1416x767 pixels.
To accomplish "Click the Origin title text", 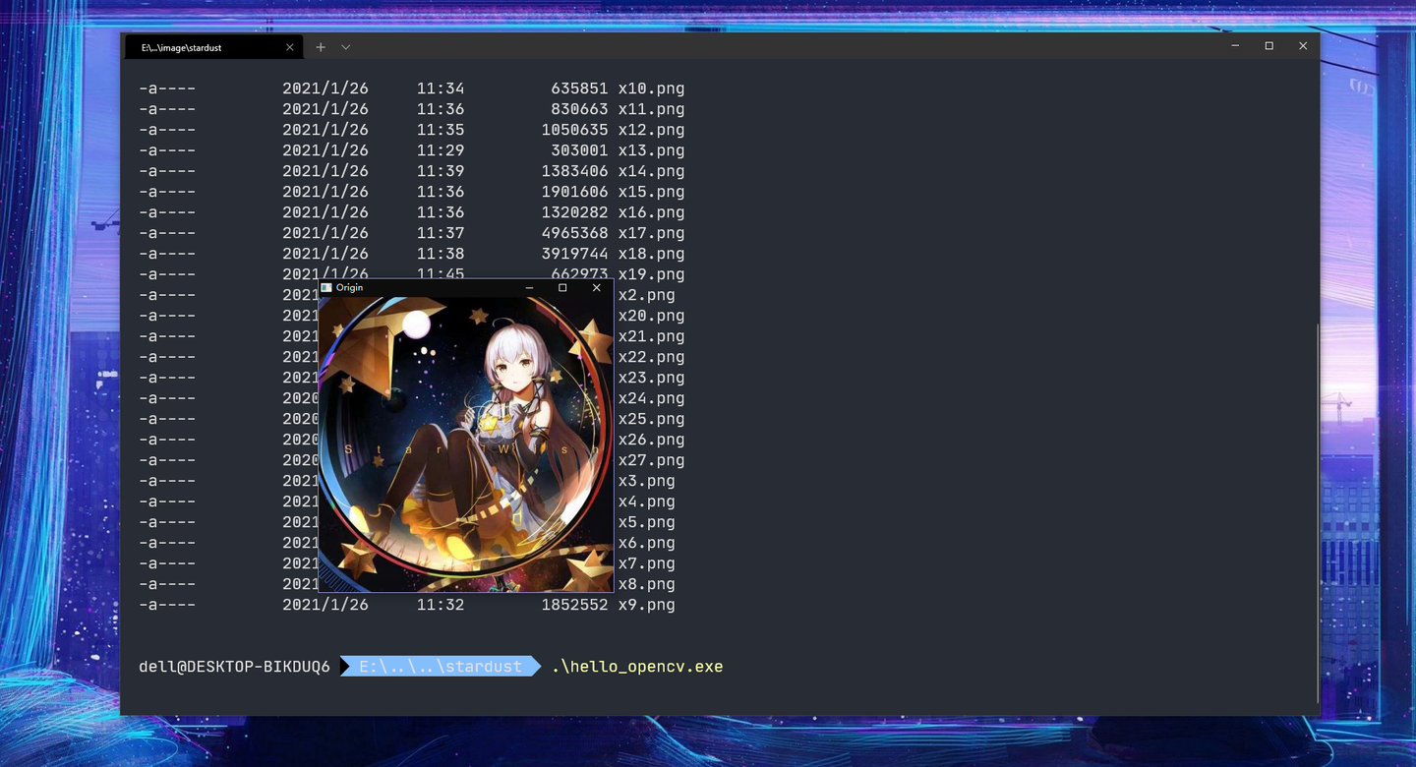I will (348, 287).
